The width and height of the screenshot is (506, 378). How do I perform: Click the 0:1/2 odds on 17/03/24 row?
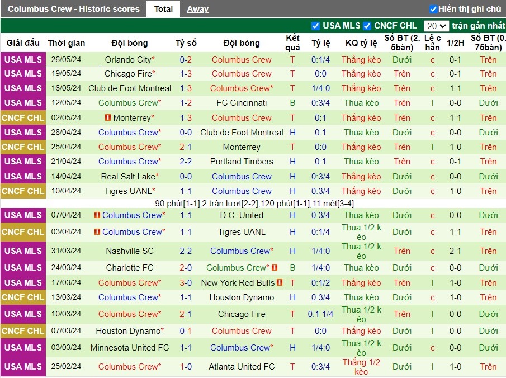(320, 283)
